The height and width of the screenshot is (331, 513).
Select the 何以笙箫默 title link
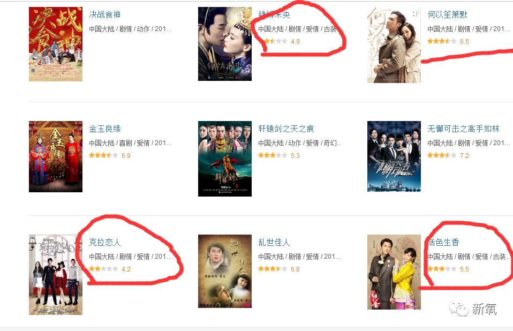click(447, 14)
